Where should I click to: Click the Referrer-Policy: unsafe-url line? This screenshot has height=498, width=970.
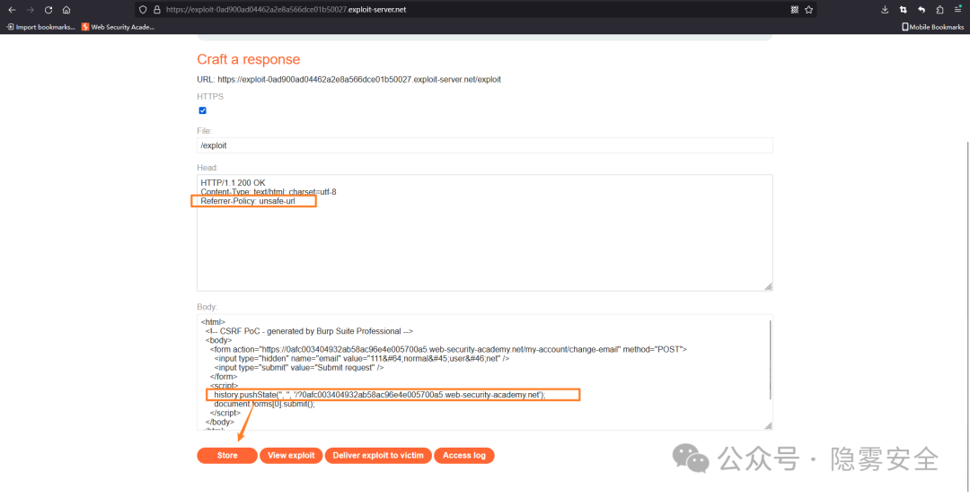248,201
